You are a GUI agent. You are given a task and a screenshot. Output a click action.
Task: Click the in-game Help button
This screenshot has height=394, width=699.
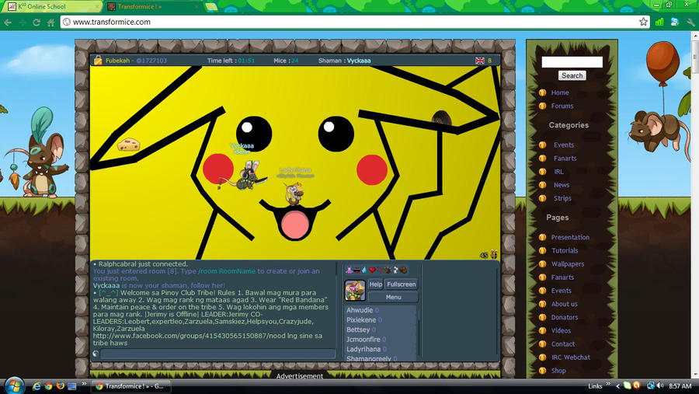coord(375,284)
